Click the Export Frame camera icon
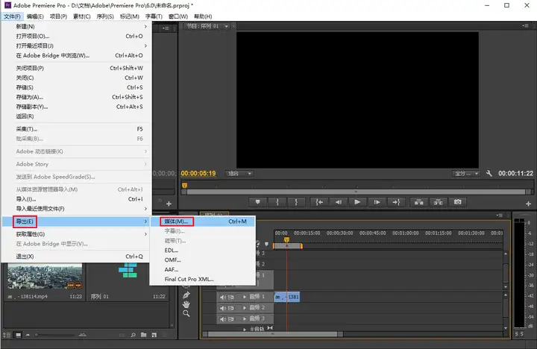 pos(457,202)
